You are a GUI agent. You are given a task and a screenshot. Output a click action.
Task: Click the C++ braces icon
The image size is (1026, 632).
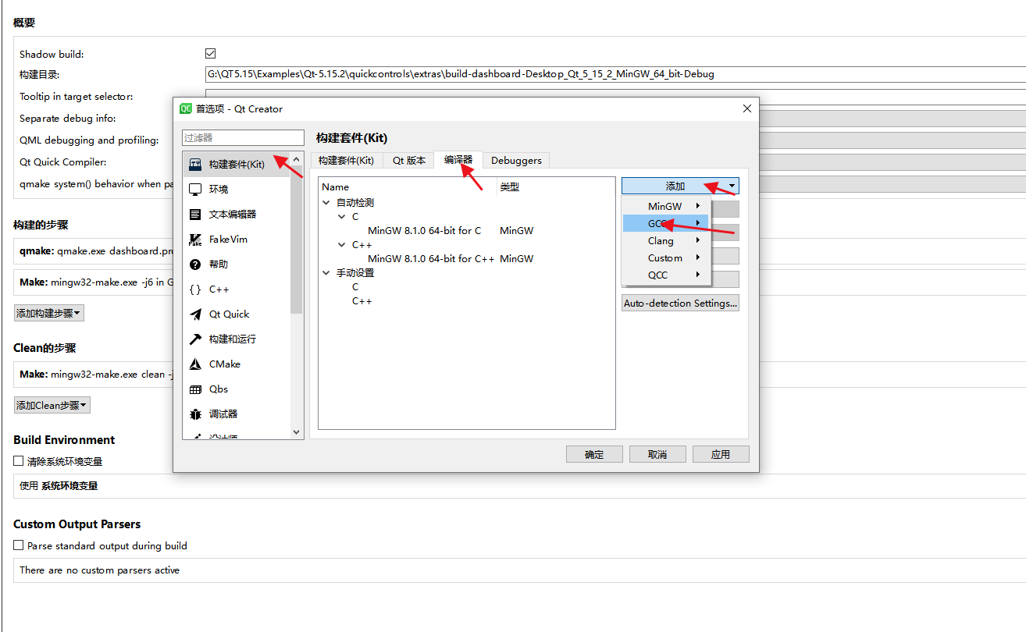tap(195, 289)
